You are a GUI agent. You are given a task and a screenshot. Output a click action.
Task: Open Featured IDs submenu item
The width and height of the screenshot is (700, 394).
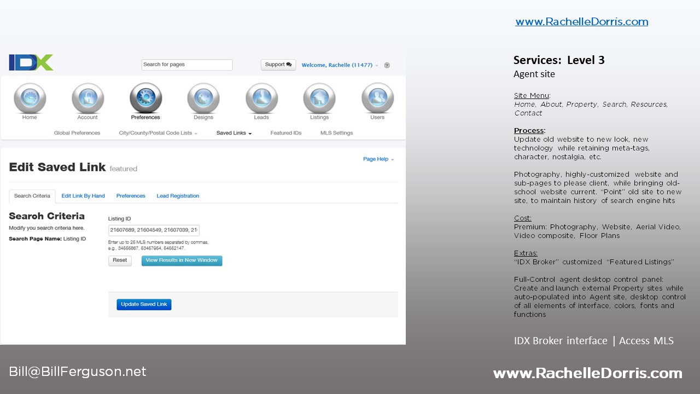(286, 133)
